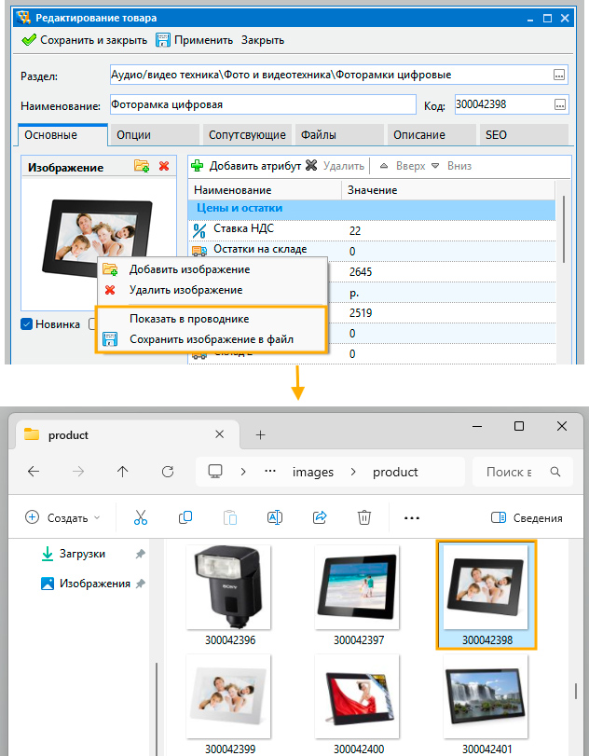Switch to the Основные tab
Screen dimensions: 589x756
coord(62,135)
